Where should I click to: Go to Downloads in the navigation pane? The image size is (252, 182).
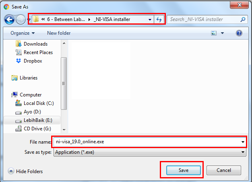[x=35, y=44]
